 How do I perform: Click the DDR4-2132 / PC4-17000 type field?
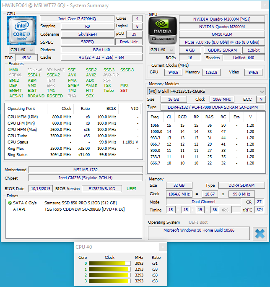coord(213,107)
